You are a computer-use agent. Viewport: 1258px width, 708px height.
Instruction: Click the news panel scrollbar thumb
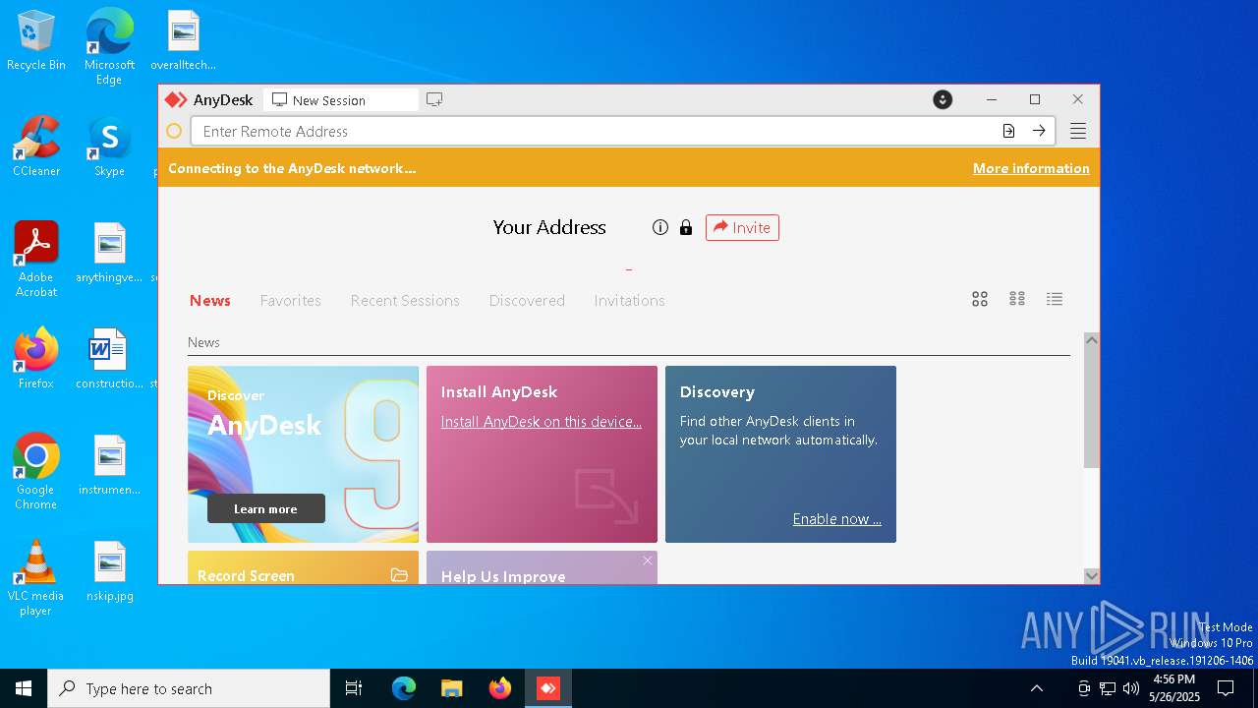[1091, 408]
